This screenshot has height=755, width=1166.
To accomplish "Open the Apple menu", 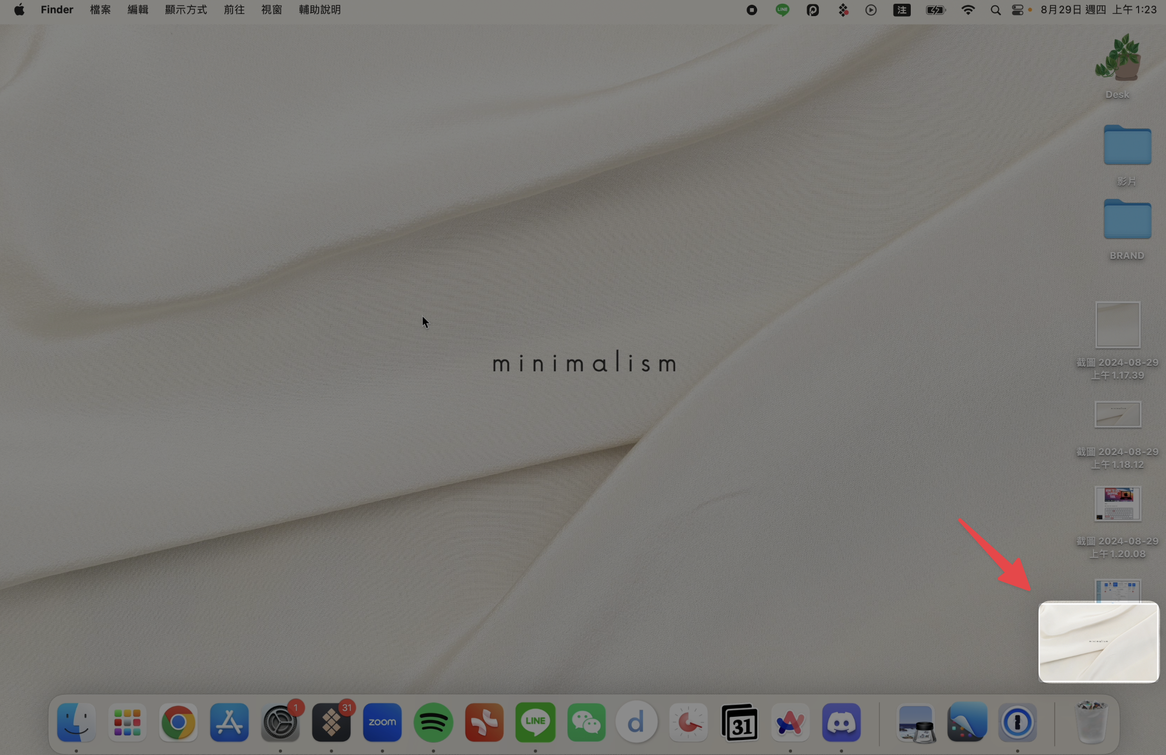I will tap(19, 10).
